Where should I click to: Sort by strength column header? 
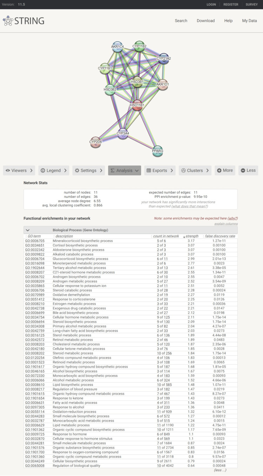pos(192,236)
